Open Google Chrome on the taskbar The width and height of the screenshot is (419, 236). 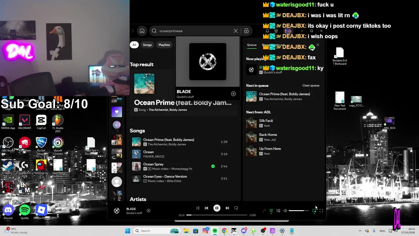point(224,231)
